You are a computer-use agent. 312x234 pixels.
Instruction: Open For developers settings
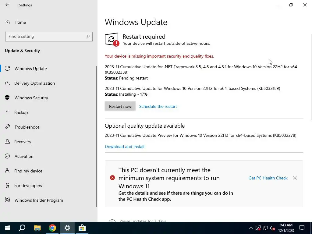28,186
